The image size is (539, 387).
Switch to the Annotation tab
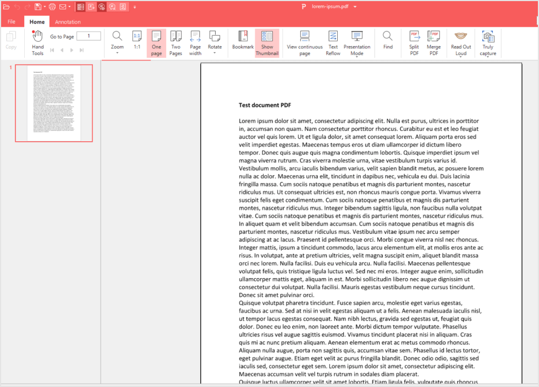click(68, 22)
